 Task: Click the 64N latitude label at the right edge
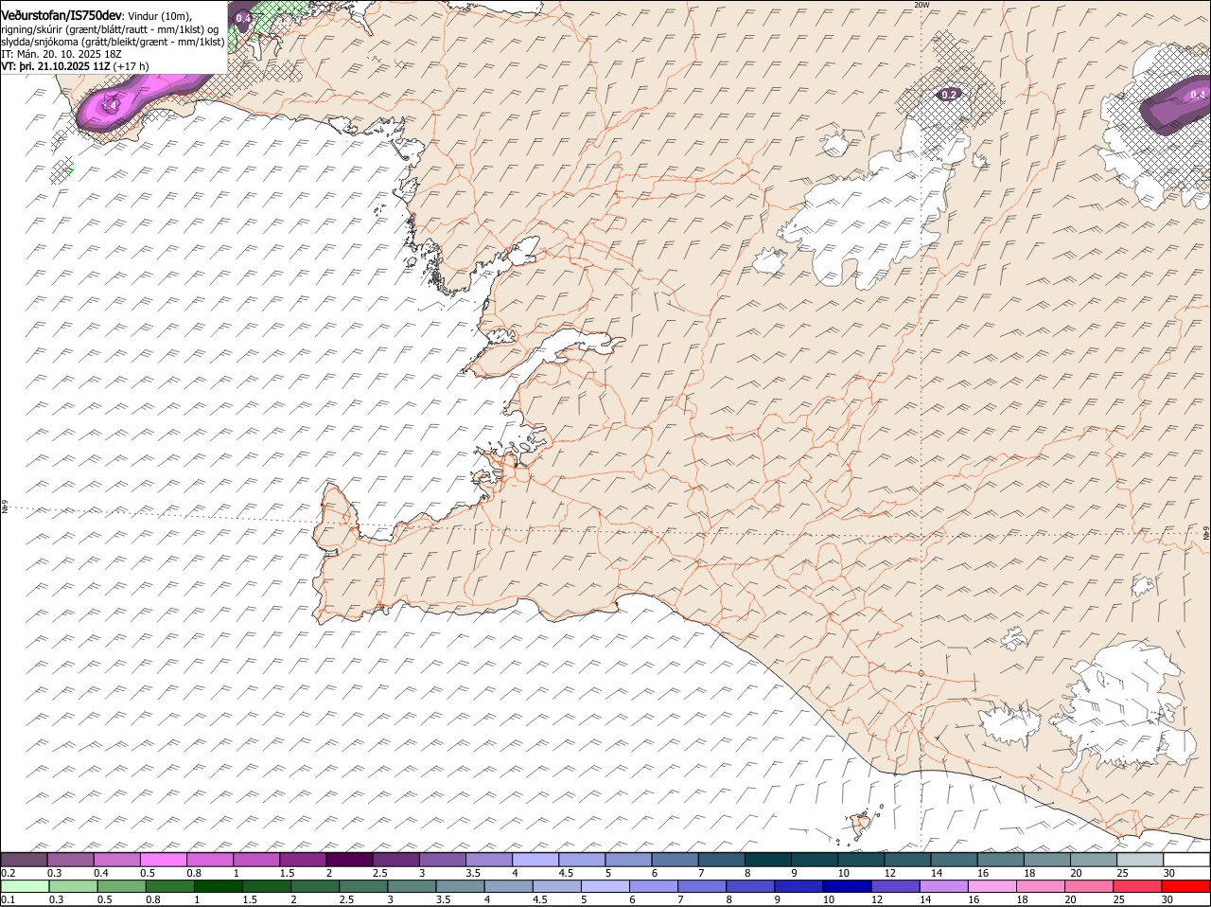point(1206,533)
